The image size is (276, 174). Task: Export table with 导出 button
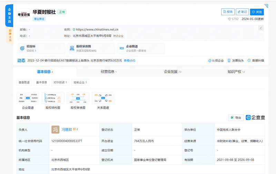pos(236,117)
